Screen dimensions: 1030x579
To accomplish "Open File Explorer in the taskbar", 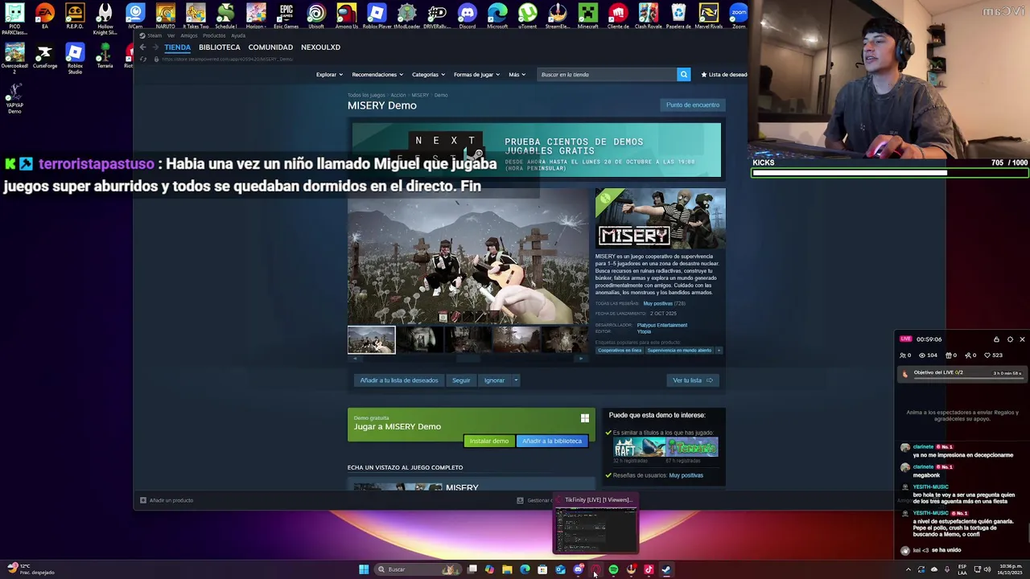I will pos(507,569).
